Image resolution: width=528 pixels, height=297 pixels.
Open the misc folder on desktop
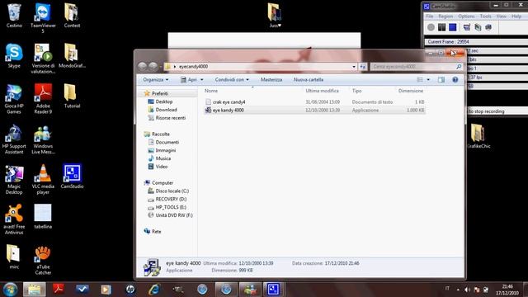14,257
